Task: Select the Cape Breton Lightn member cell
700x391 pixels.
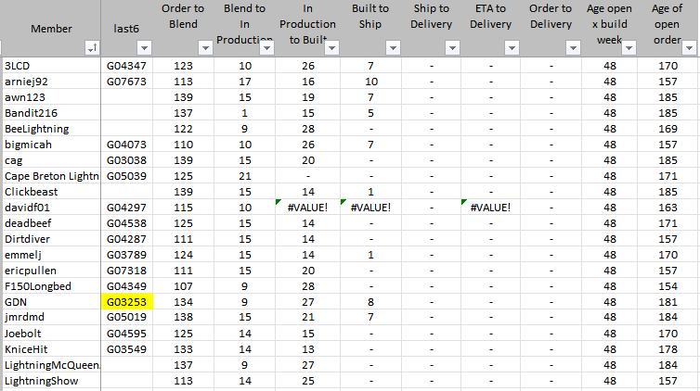Action: coord(51,175)
